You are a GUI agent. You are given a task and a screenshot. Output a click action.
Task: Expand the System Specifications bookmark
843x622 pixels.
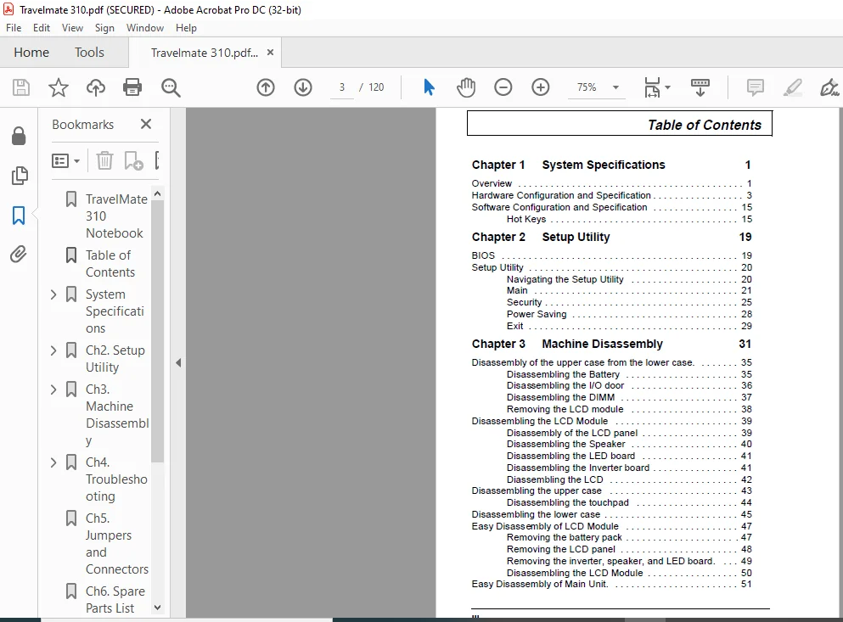pos(53,294)
